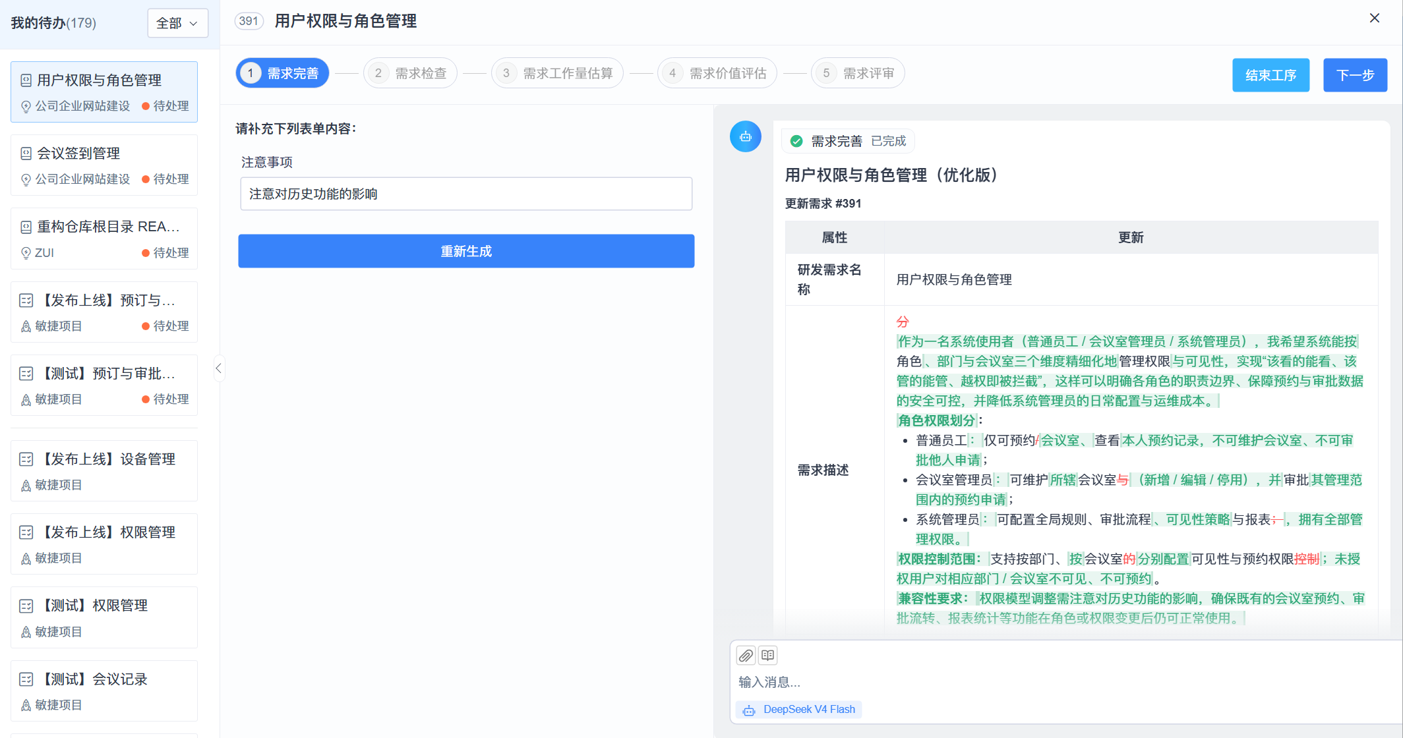The image size is (1403, 738).
Task: Click the task icon of 【测试】权限管理
Action: tap(26, 606)
